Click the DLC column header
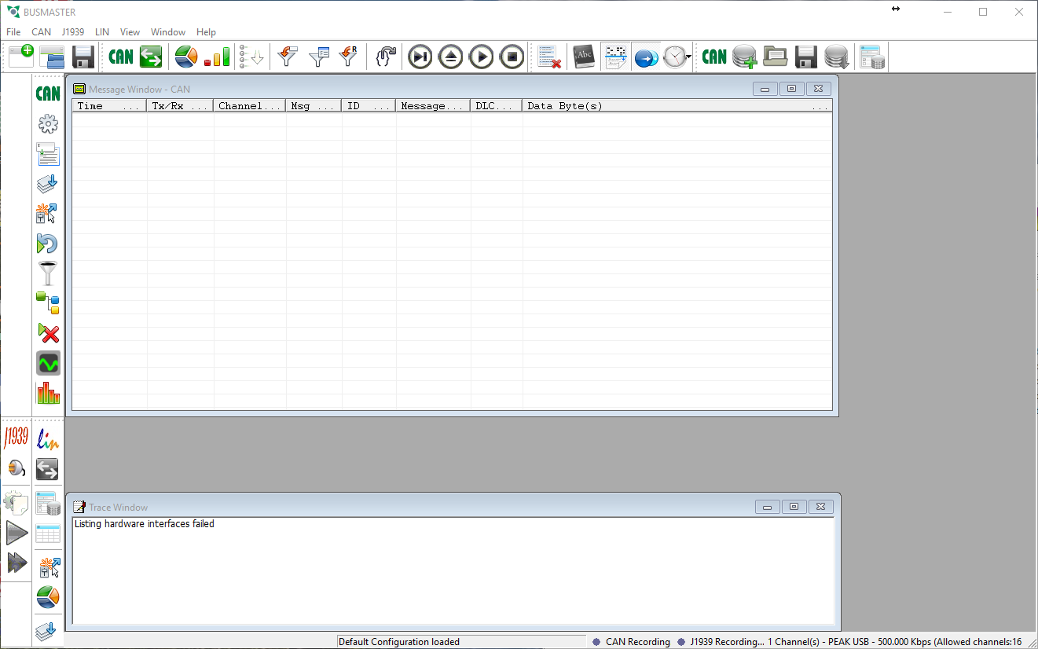This screenshot has width=1038, height=649. pyautogui.click(x=497, y=106)
